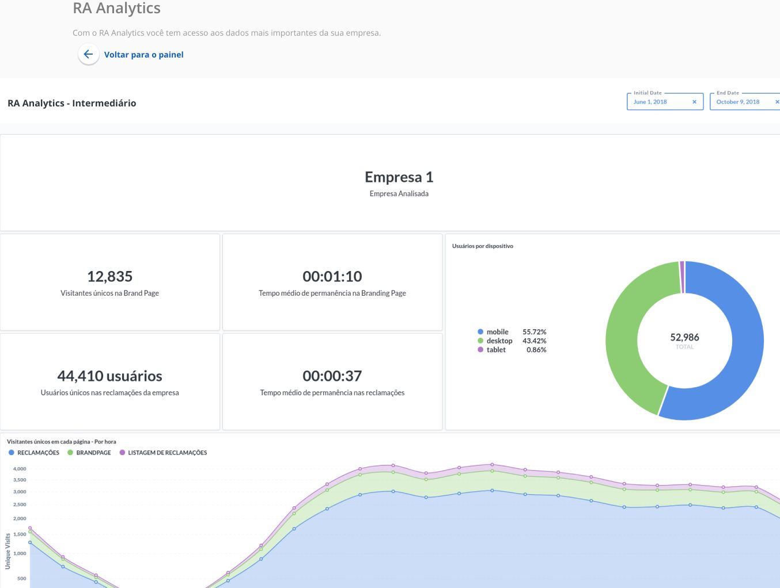Clear the End Date with its X
Screen dimensions: 780x588
pos(777,102)
